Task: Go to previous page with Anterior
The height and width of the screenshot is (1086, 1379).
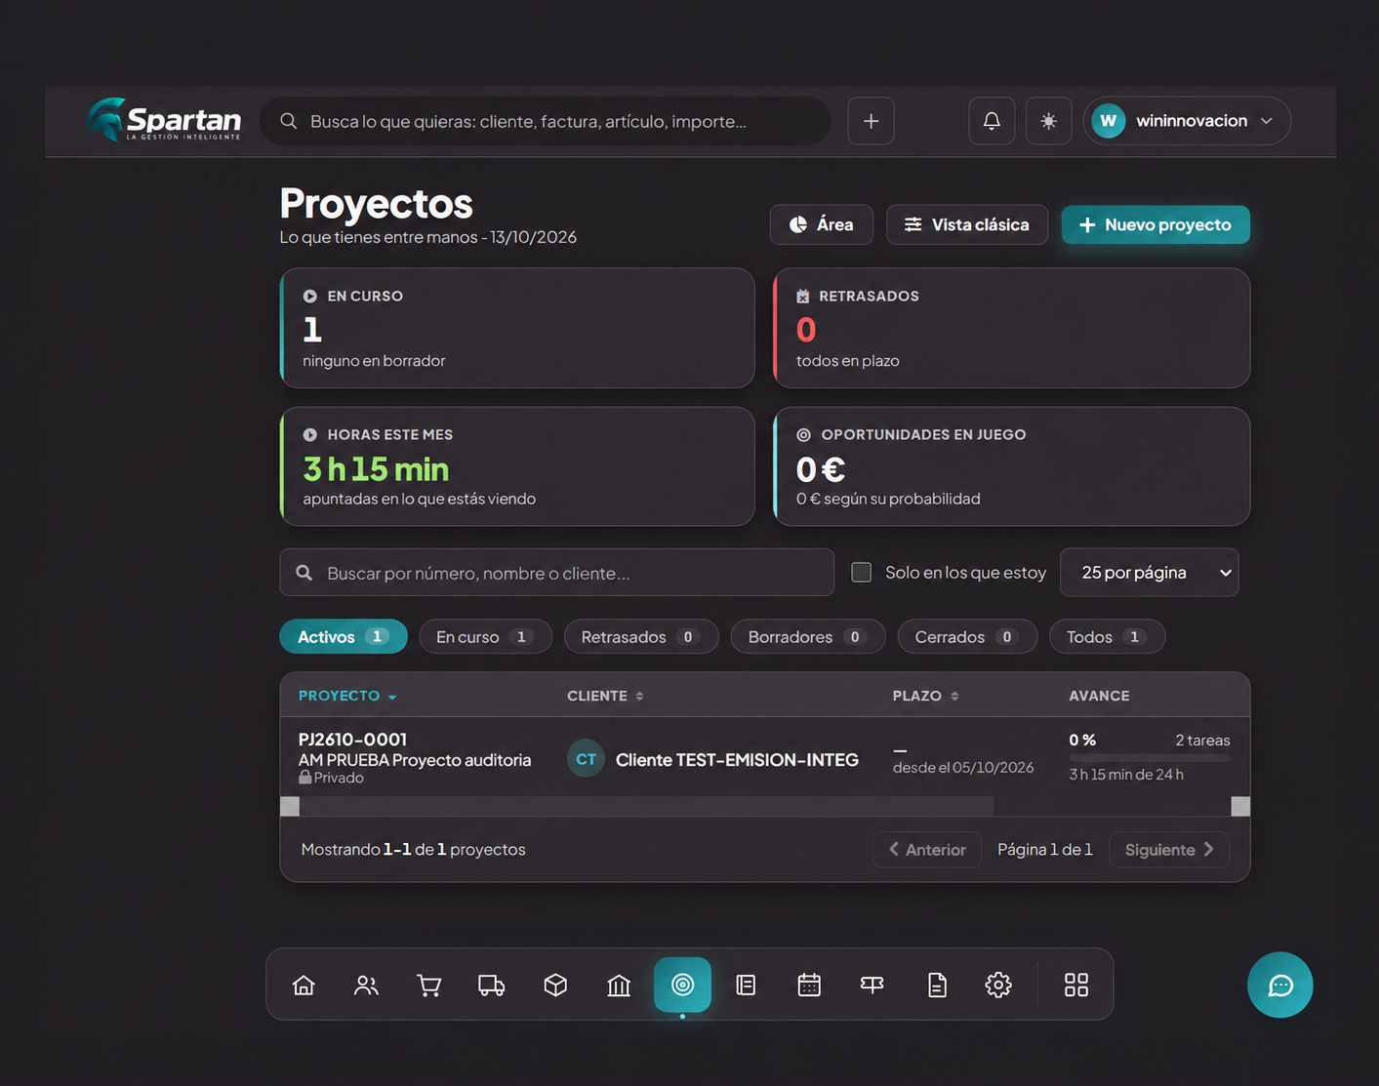Action: point(927,849)
